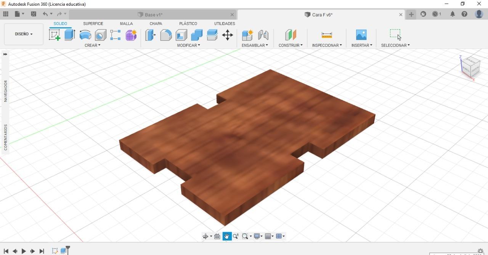Open the COMENTARIOS side panel
The width and height of the screenshot is (488, 255).
5,137
